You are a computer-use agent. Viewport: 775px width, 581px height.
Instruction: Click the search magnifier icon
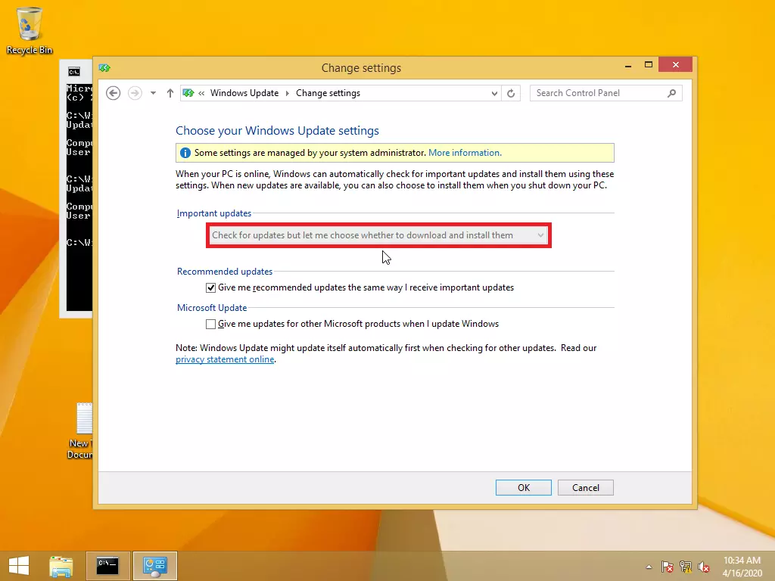tap(672, 93)
